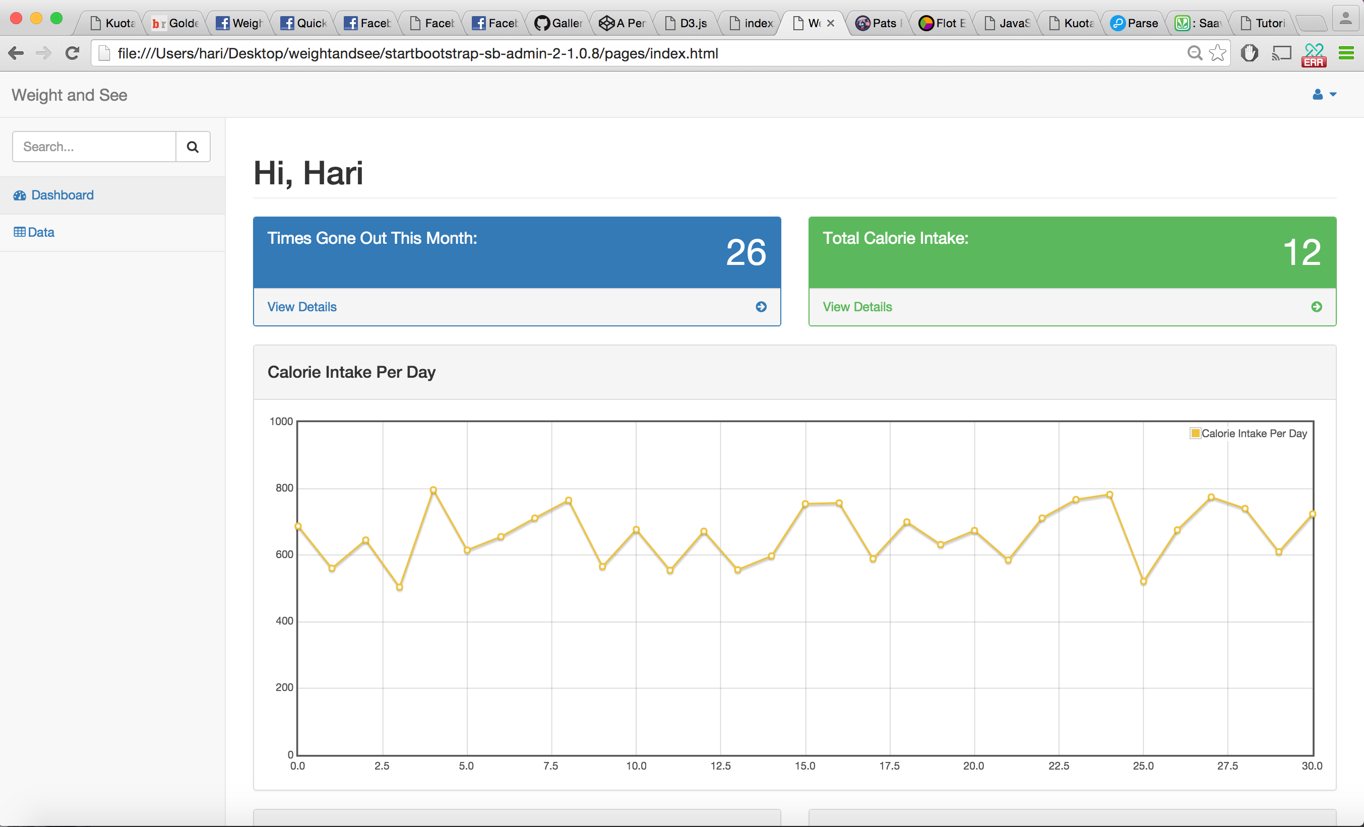The width and height of the screenshot is (1364, 827).
Task: Open the Chrome hamburger menu
Action: click(1346, 54)
